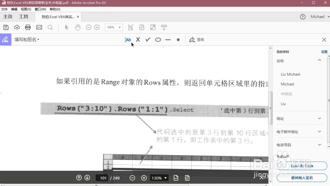Expand the 电话号码 section

point(319,145)
